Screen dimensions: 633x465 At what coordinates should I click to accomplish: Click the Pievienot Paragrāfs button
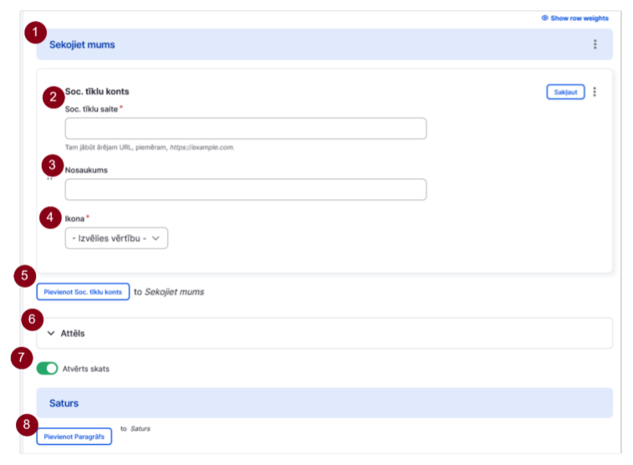pos(74,437)
